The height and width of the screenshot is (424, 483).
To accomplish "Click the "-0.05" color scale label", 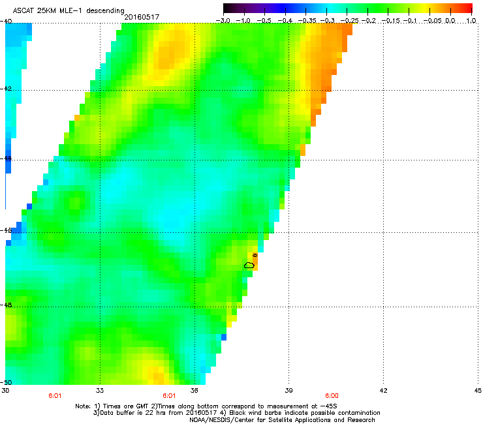I will pyautogui.click(x=432, y=21).
